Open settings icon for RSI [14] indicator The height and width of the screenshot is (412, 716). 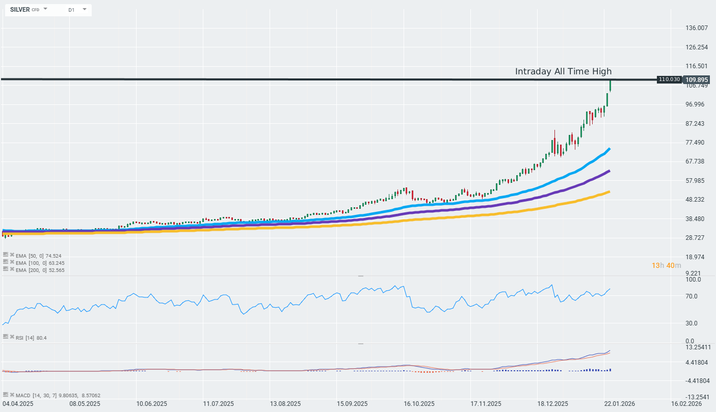coord(6,337)
